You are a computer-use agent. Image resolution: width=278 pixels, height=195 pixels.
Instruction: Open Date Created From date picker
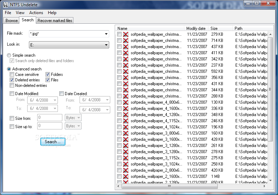(107, 100)
